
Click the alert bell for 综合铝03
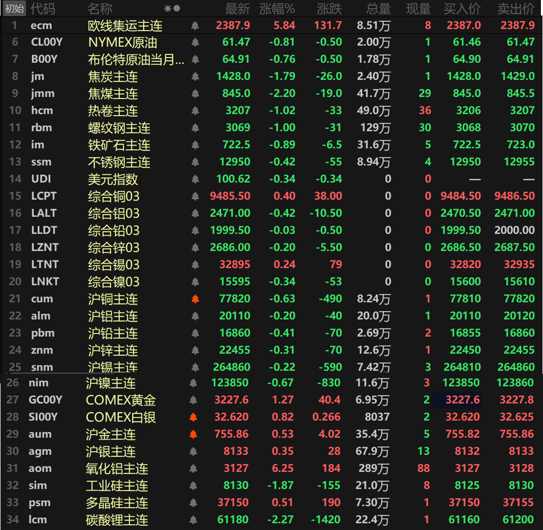(196, 214)
